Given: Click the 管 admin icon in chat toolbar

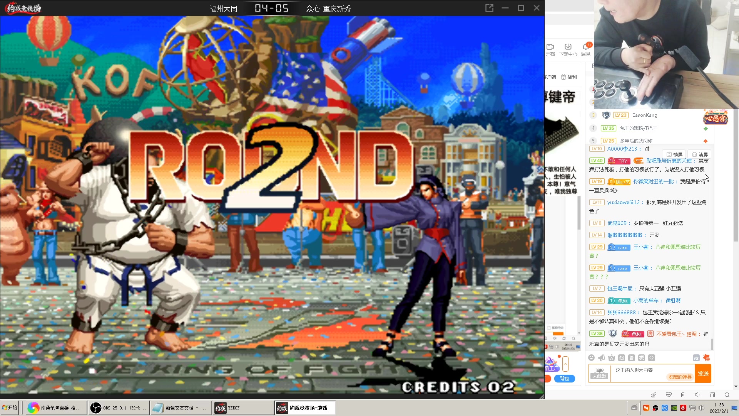Looking at the screenshot, I should click(632, 358).
